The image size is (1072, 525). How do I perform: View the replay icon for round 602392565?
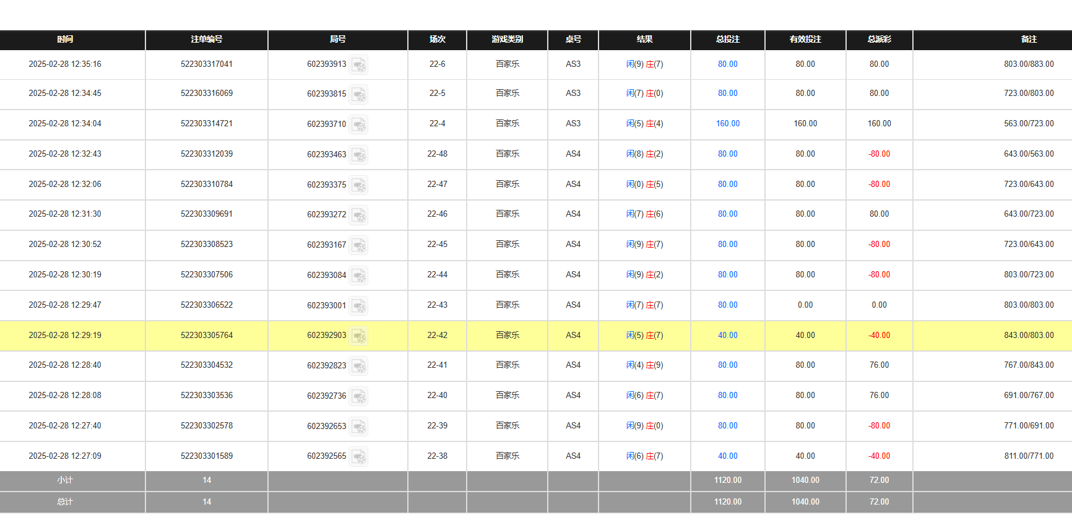coord(358,457)
